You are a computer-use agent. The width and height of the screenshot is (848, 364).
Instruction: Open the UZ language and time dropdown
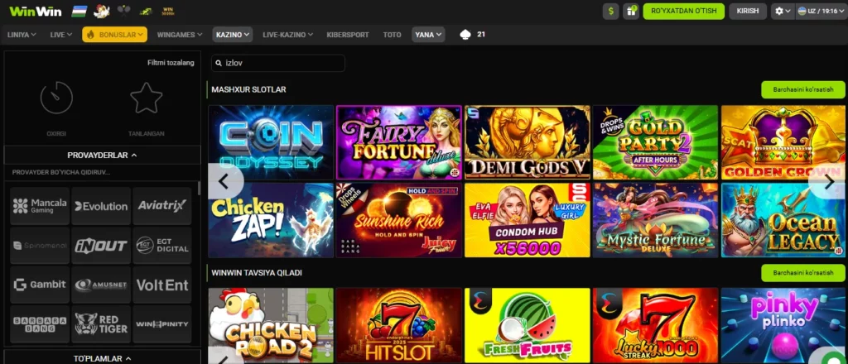(821, 11)
